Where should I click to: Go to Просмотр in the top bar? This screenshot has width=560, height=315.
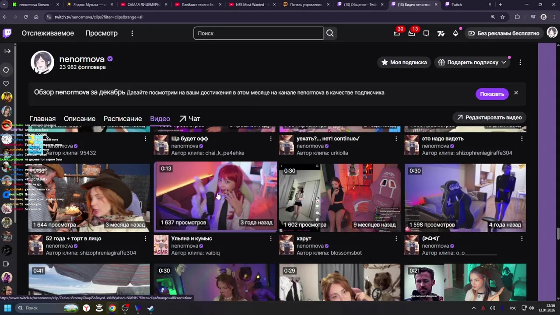click(x=101, y=33)
